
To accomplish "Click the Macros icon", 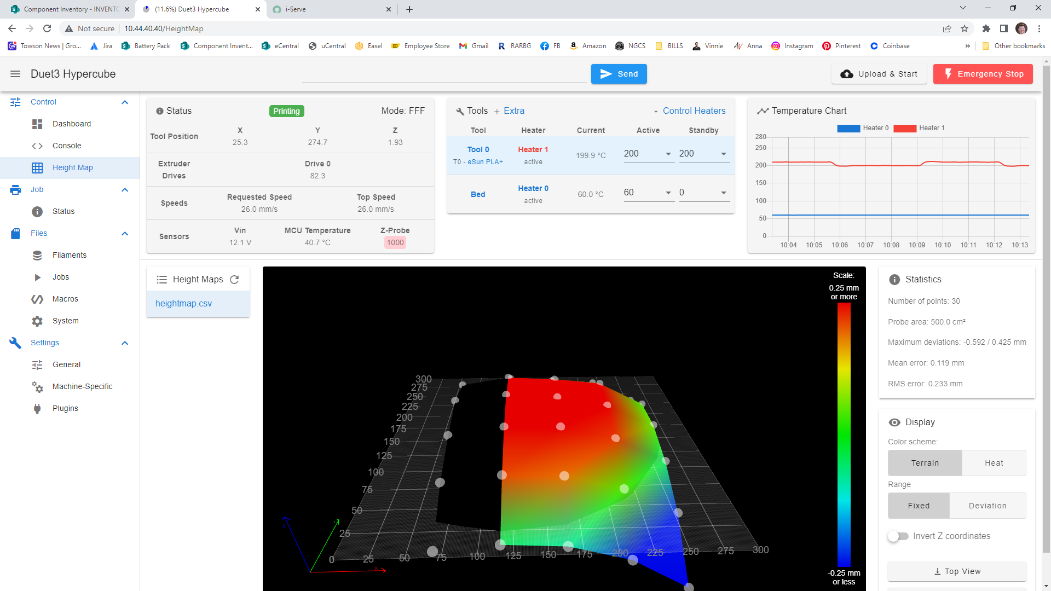I will click(37, 299).
